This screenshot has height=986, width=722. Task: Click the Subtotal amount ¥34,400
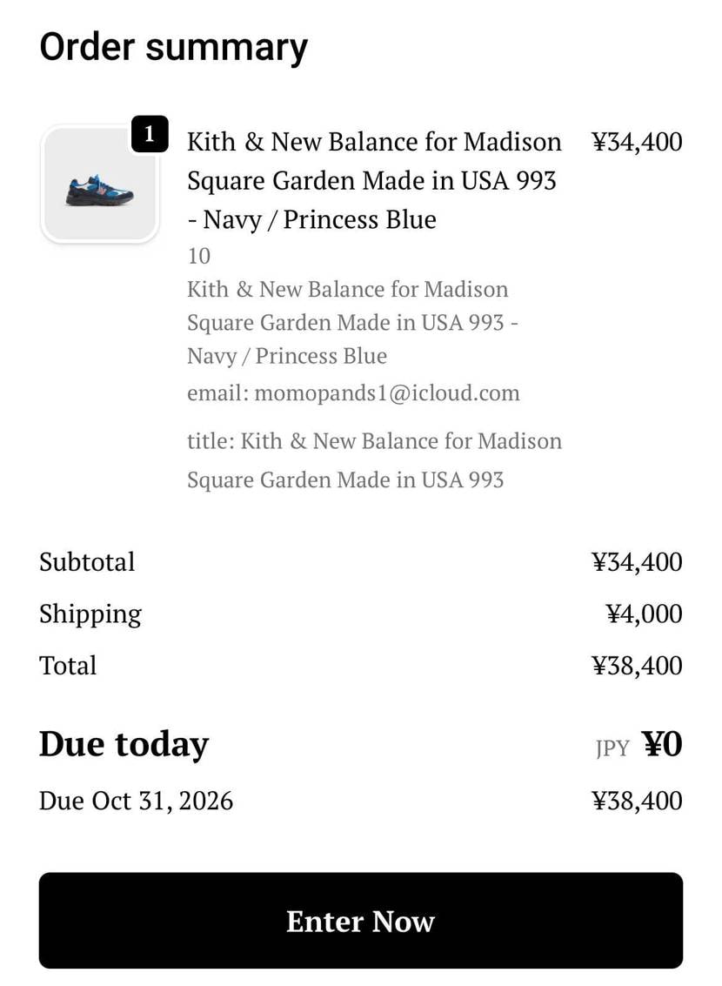tap(637, 562)
